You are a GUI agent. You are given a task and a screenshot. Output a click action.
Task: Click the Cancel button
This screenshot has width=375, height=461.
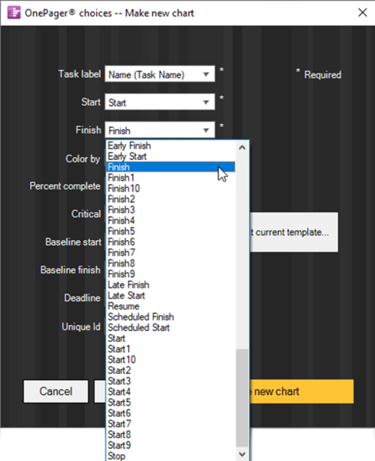tap(56, 391)
